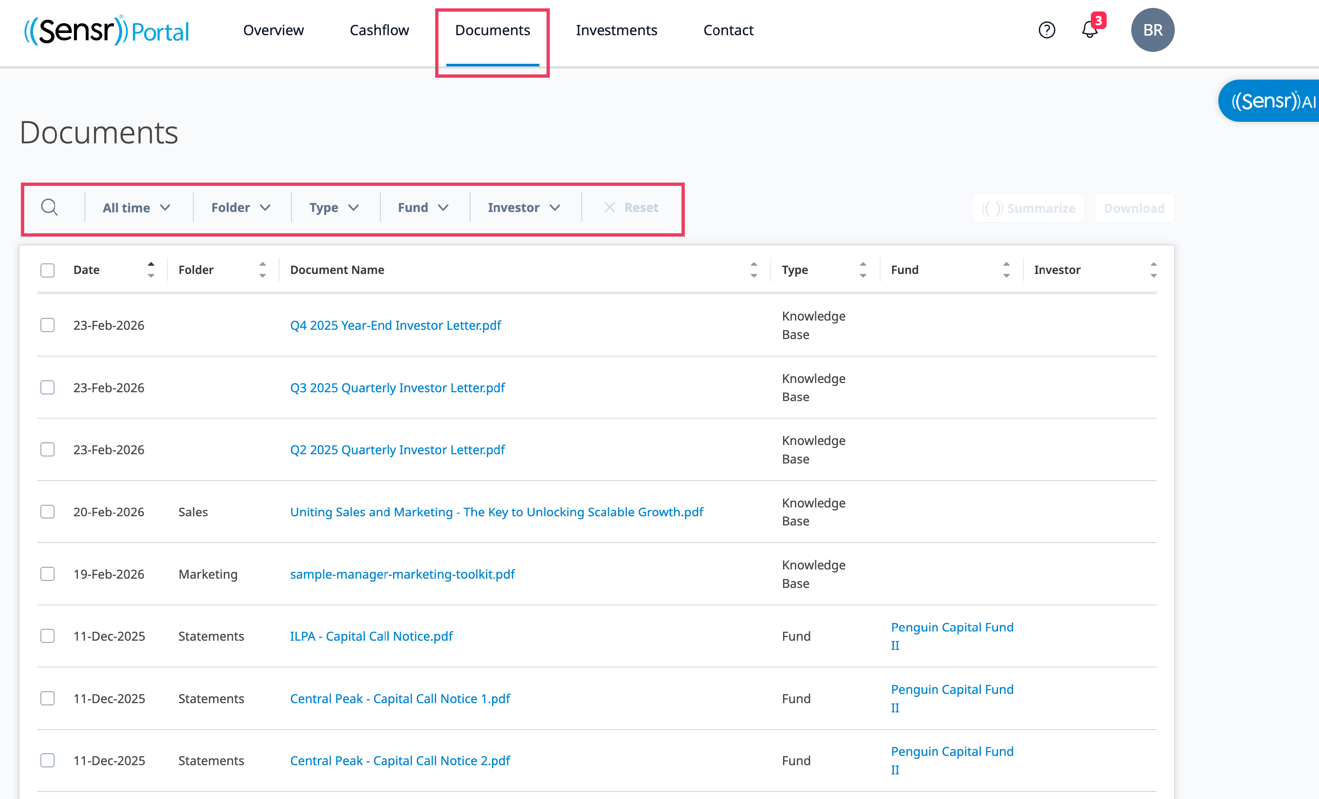Screen dimensions: 1319x799
Task: Select the sample-manager-marketing-toolkit row checkbox
Action: click(47, 574)
